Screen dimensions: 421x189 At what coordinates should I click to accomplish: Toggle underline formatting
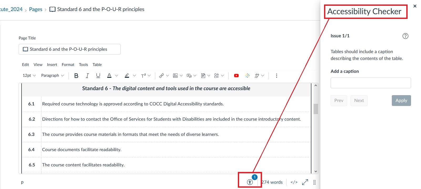[98, 76]
